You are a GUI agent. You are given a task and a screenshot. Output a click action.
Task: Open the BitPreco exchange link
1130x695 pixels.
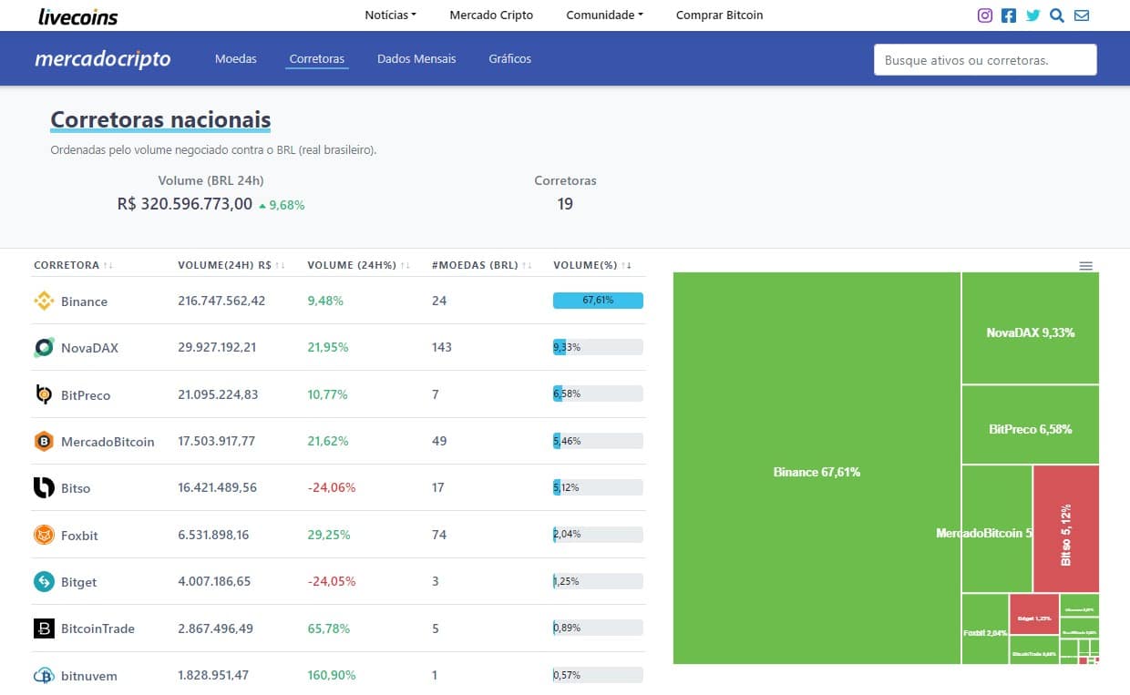(86, 395)
